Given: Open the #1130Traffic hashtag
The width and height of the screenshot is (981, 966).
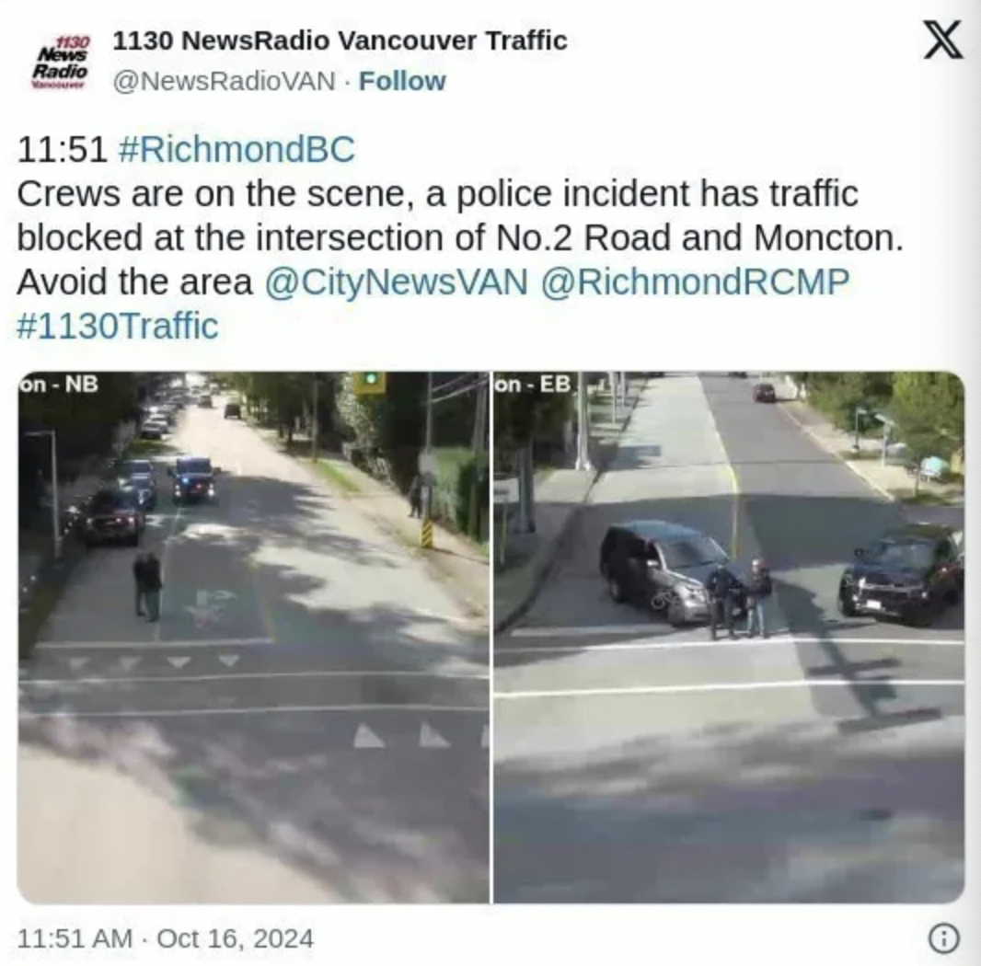Looking at the screenshot, I should click(118, 326).
